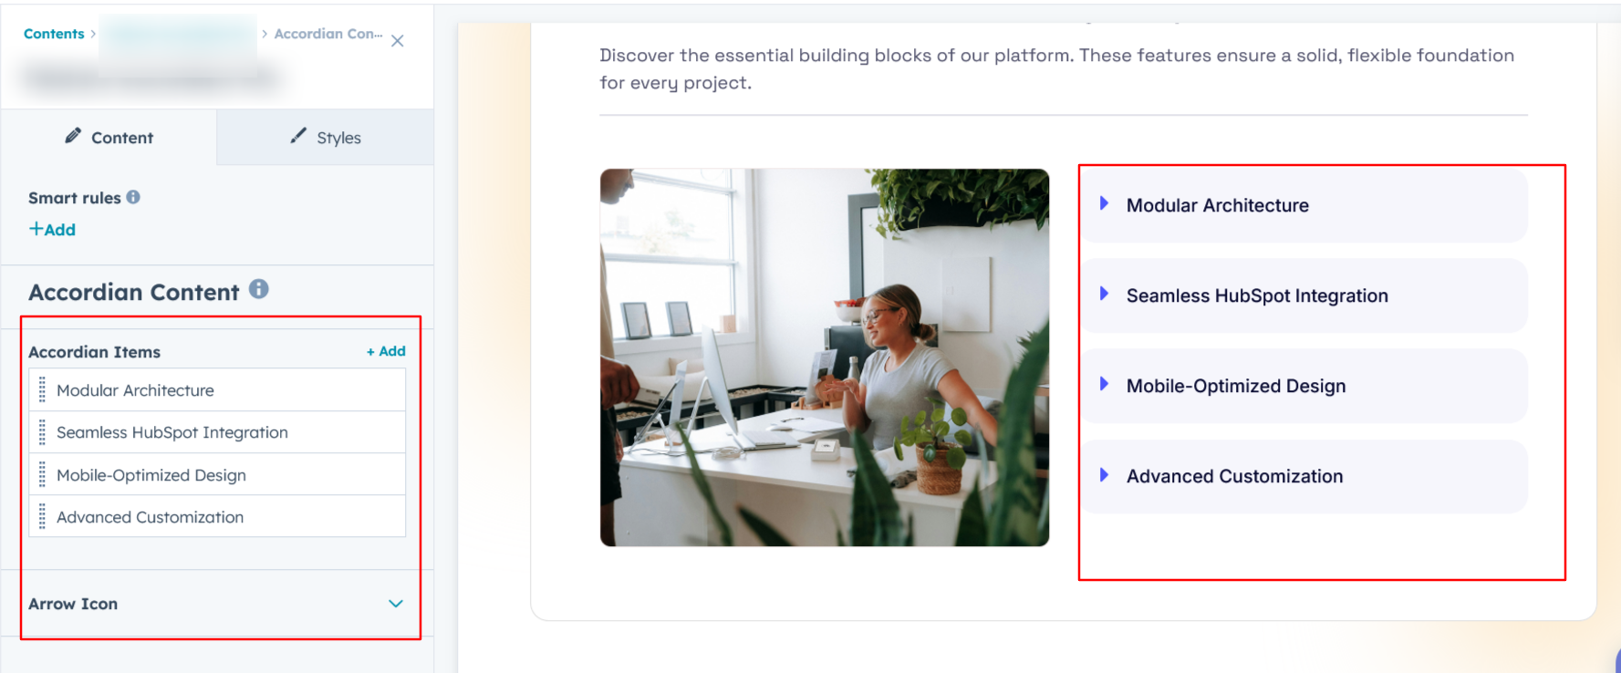The width and height of the screenshot is (1621, 673).
Task: Open Advanced Customization item in sidebar list
Action: point(150,517)
